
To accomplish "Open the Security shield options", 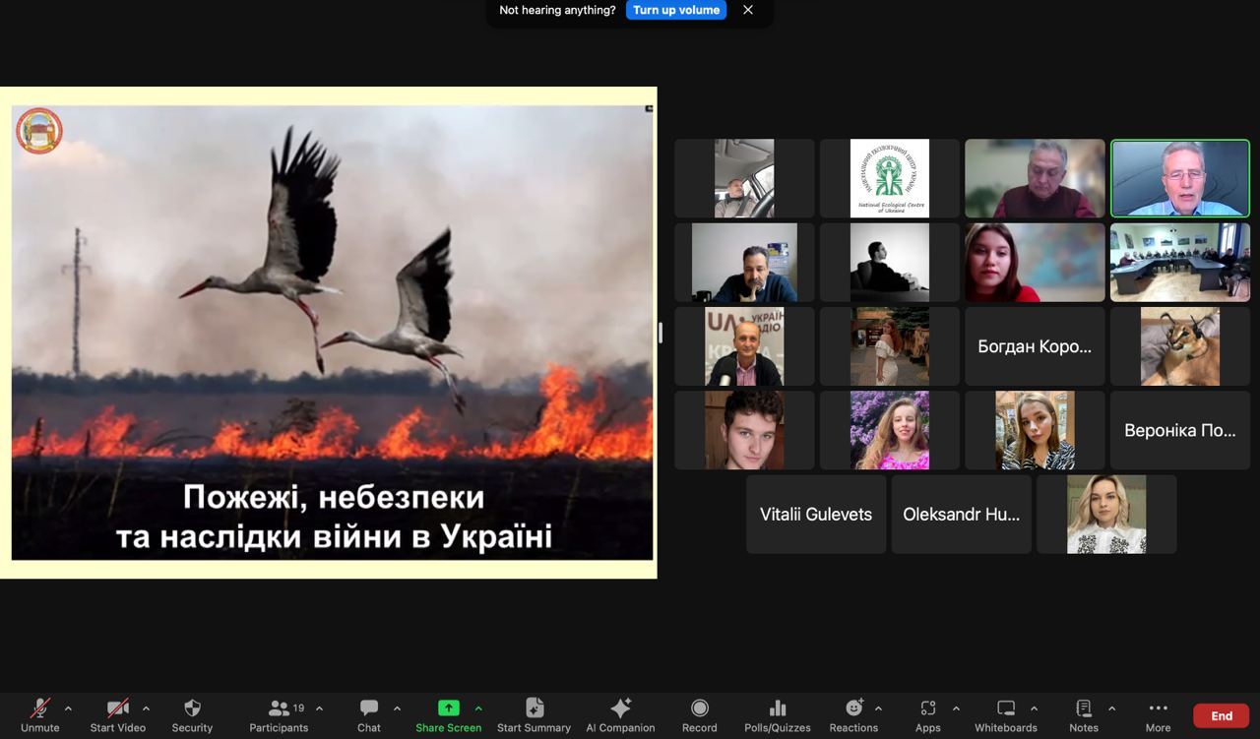I will coord(192,714).
